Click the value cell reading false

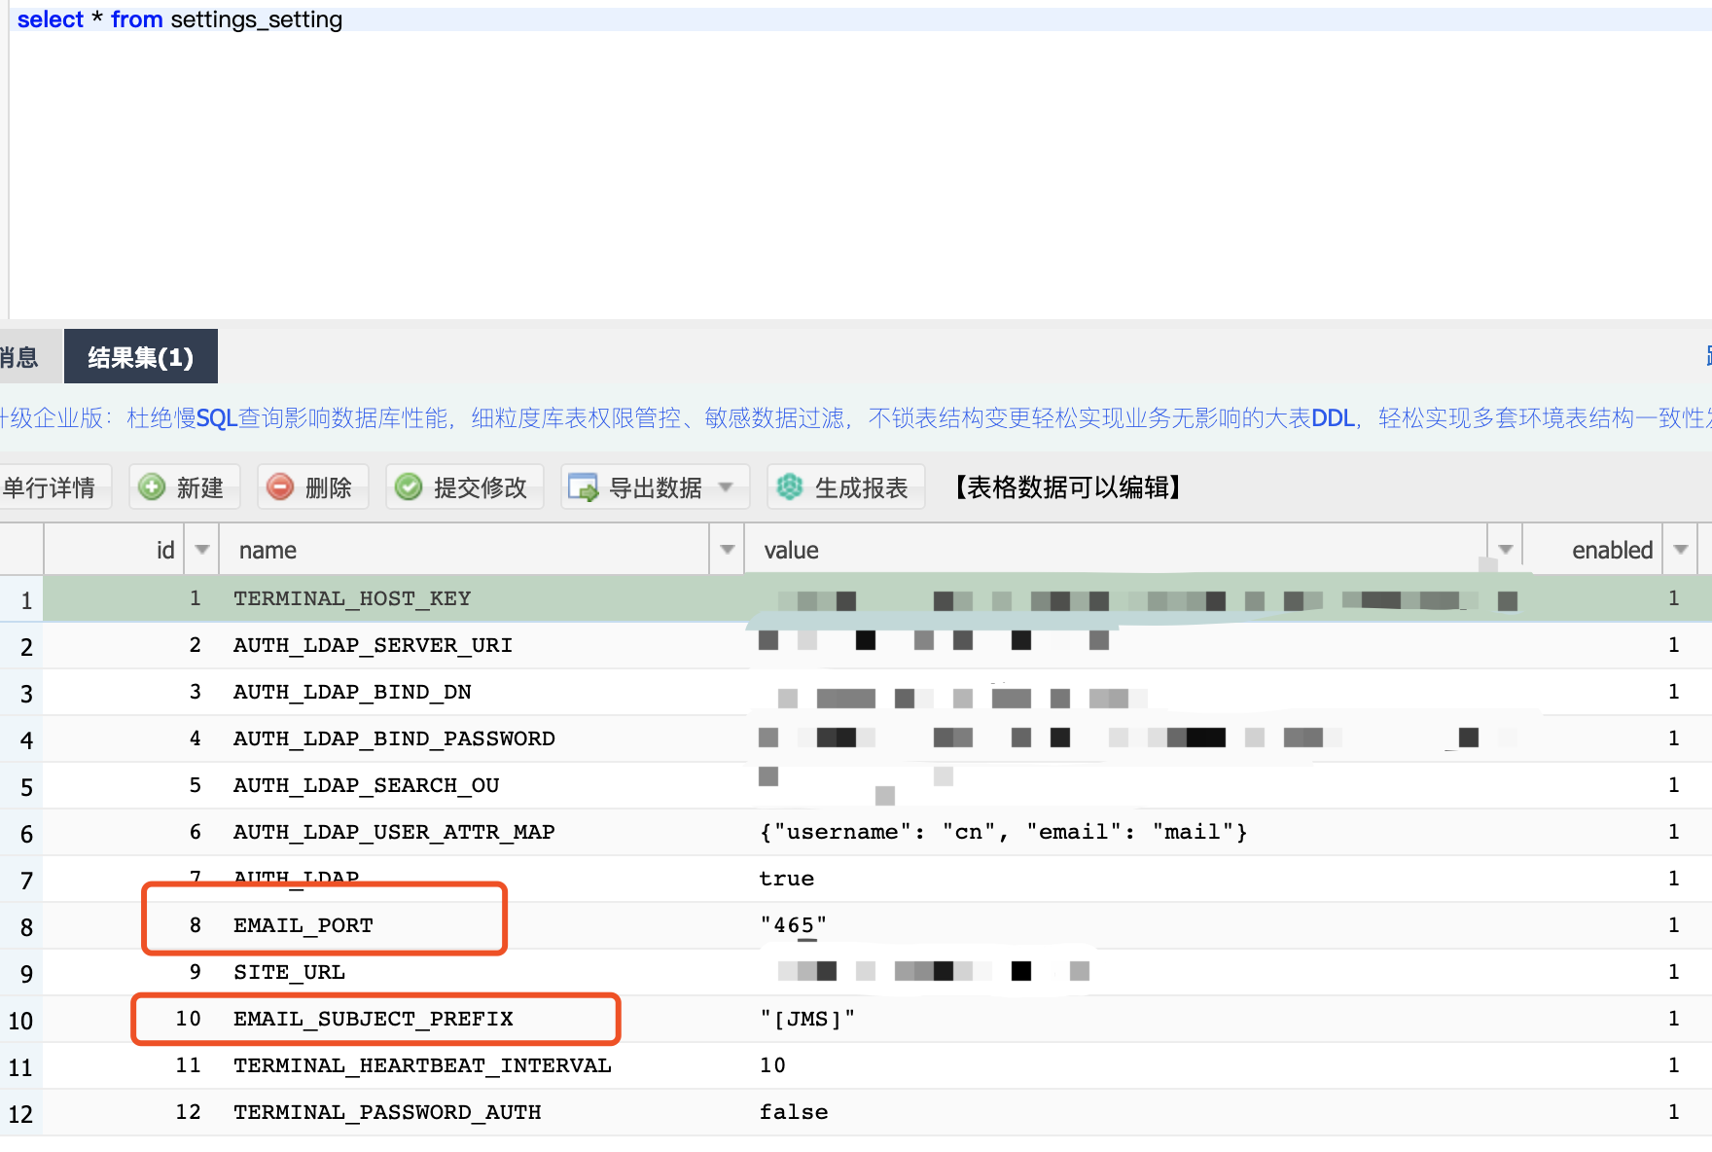tap(794, 1112)
